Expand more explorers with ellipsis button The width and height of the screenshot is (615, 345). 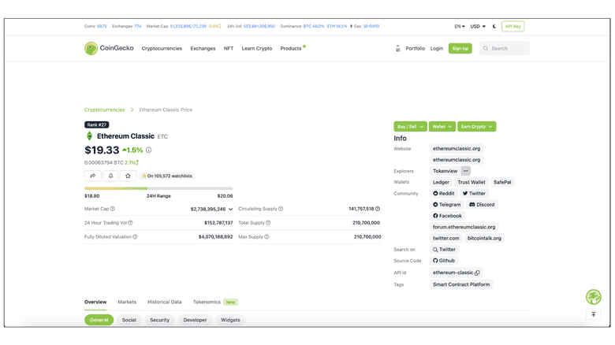(466, 171)
